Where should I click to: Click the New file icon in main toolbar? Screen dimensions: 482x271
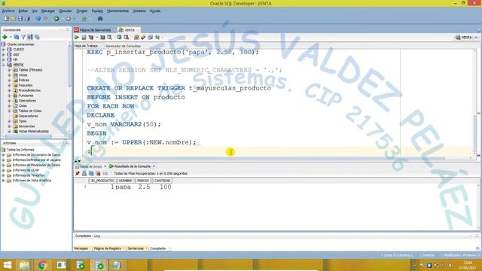coord(6,19)
